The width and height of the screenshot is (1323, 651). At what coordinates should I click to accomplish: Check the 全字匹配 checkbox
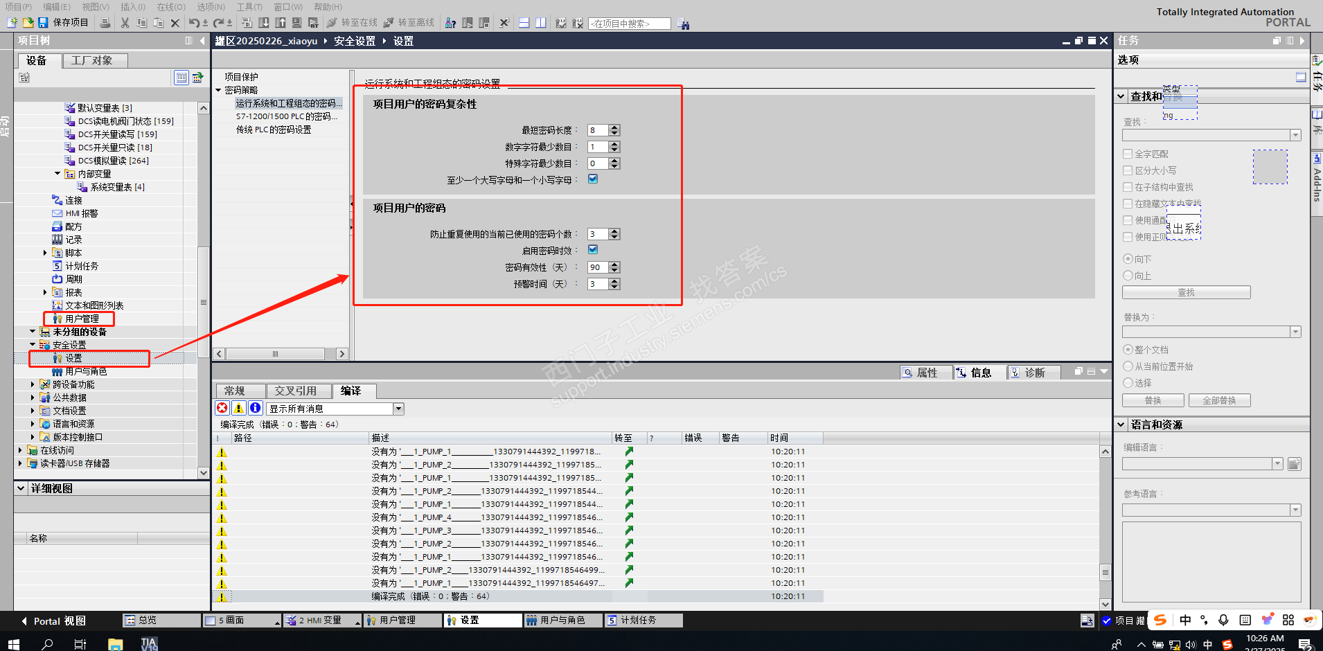pyautogui.click(x=1128, y=154)
